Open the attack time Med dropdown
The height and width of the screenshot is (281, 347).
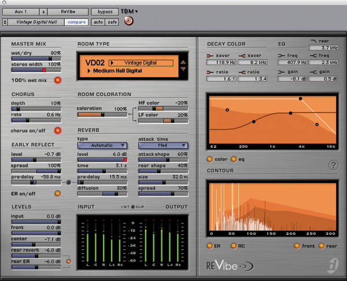[163, 145]
